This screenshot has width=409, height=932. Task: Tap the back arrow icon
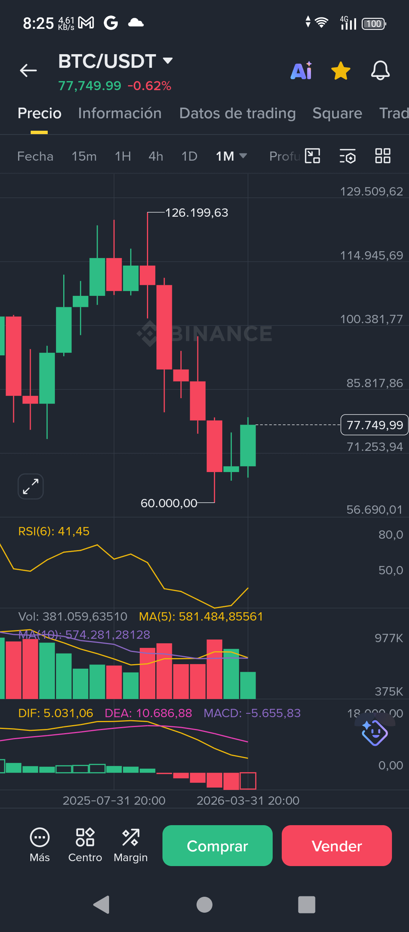tap(28, 70)
